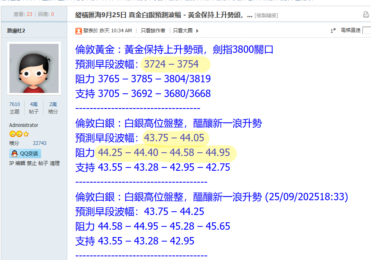Click the 電梯直達 floor input field
Viewport: 371px width, 260px height.
click(x=367, y=30)
